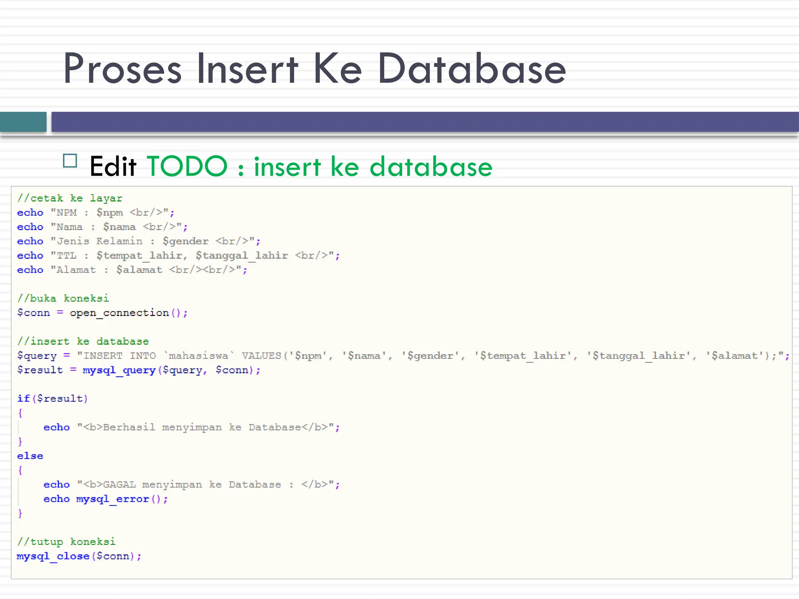This screenshot has height=599, width=799.
Task: Click the comment '//cetak ke layar'
Action: (70, 198)
